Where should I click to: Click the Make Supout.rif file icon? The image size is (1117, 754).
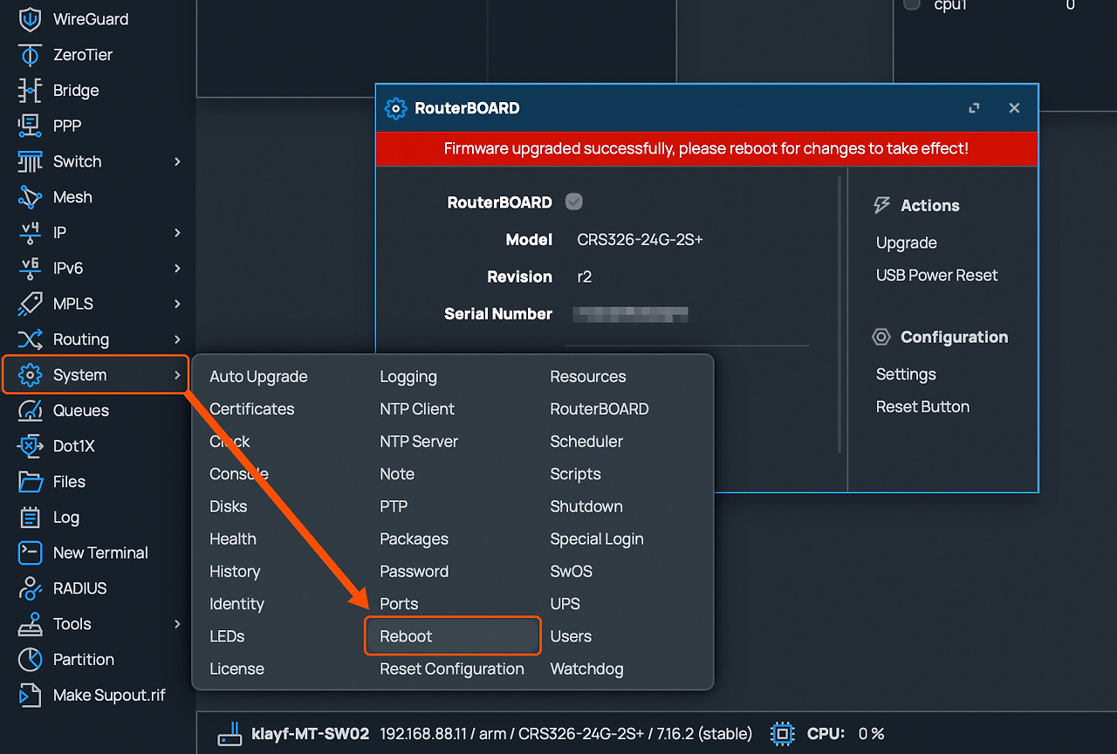coord(30,696)
